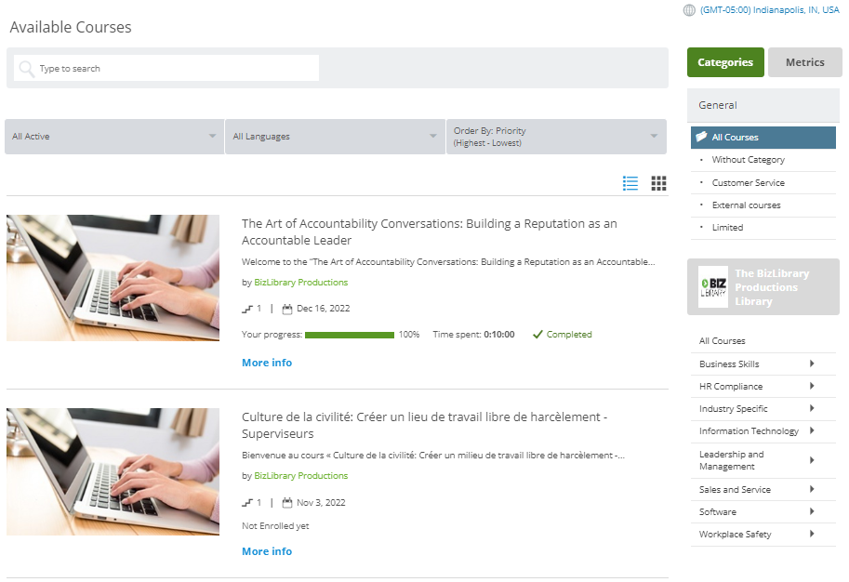Open BizLibrary Productions author link for French course
Image resolution: width=849 pixels, height=582 pixels.
point(301,476)
